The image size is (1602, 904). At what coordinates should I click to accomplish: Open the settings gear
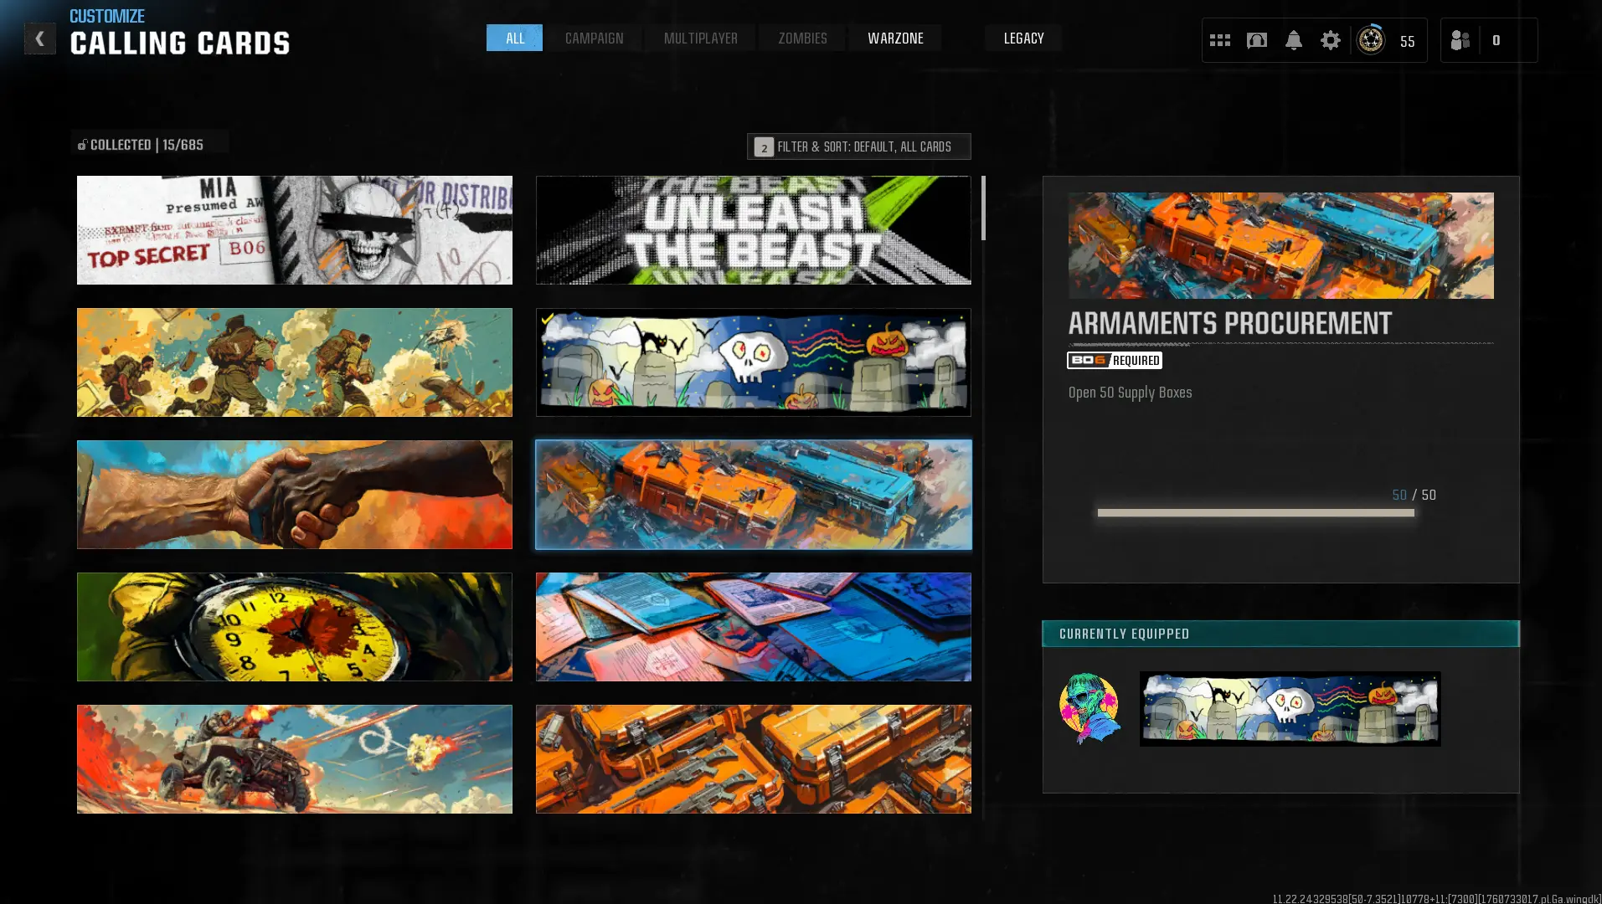(x=1330, y=40)
